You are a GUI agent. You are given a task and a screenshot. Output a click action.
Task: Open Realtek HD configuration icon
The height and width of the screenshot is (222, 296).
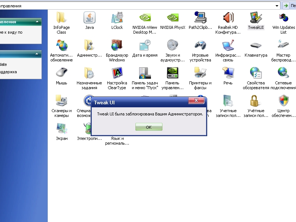coord(228,17)
